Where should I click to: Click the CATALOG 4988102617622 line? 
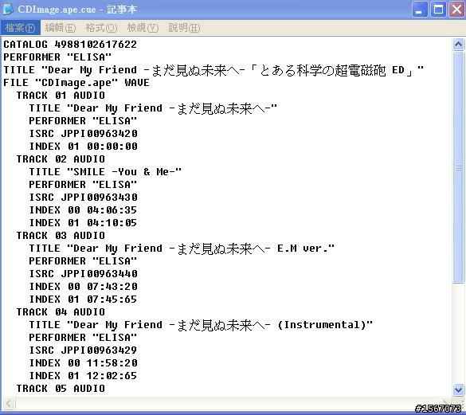click(70, 45)
